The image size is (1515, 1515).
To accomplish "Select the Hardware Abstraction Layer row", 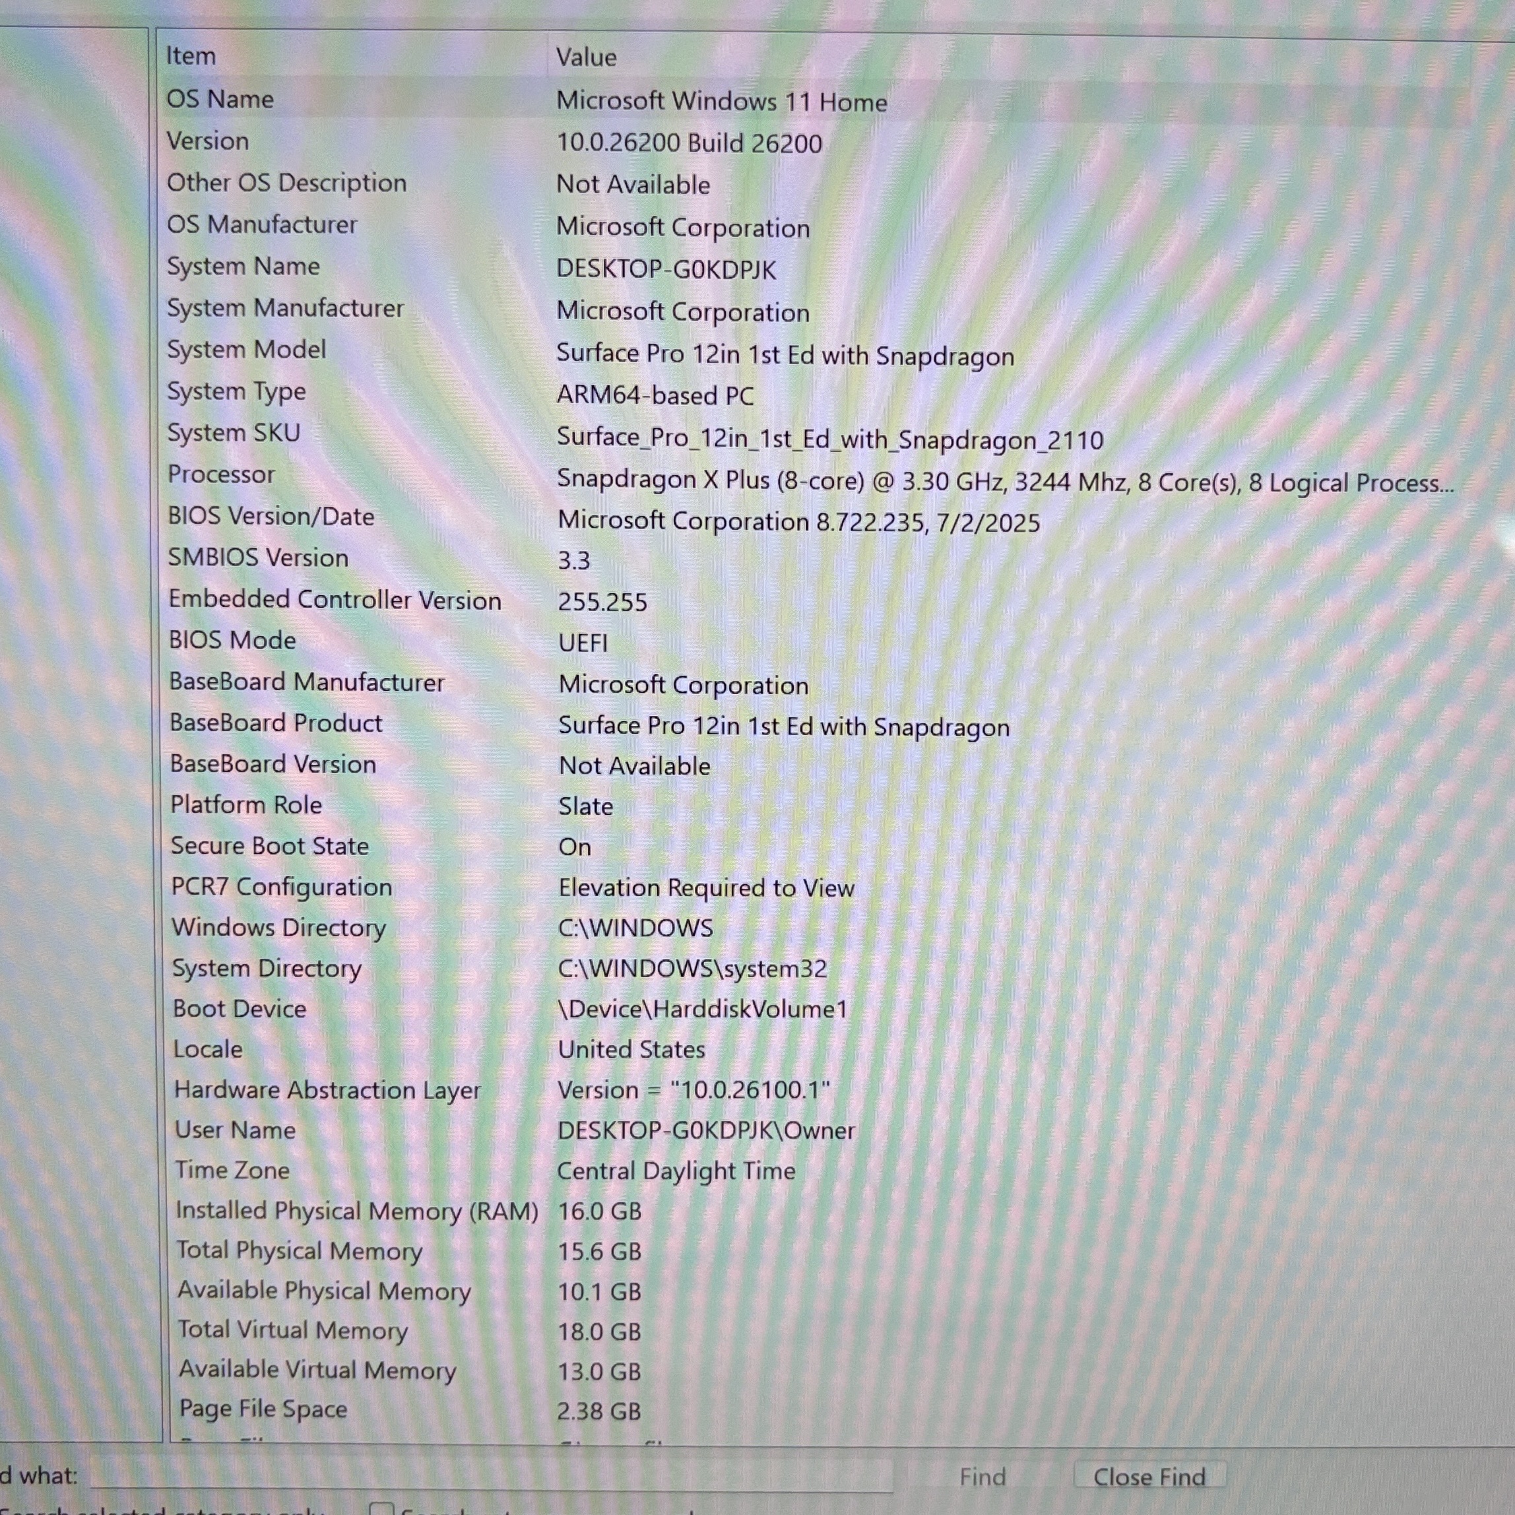I will [x=816, y=1090].
